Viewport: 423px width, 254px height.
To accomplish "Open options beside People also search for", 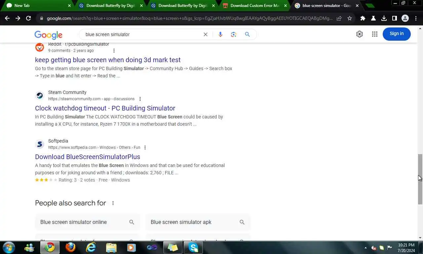I will [113, 203].
